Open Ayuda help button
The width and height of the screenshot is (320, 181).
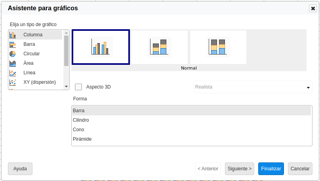20,169
